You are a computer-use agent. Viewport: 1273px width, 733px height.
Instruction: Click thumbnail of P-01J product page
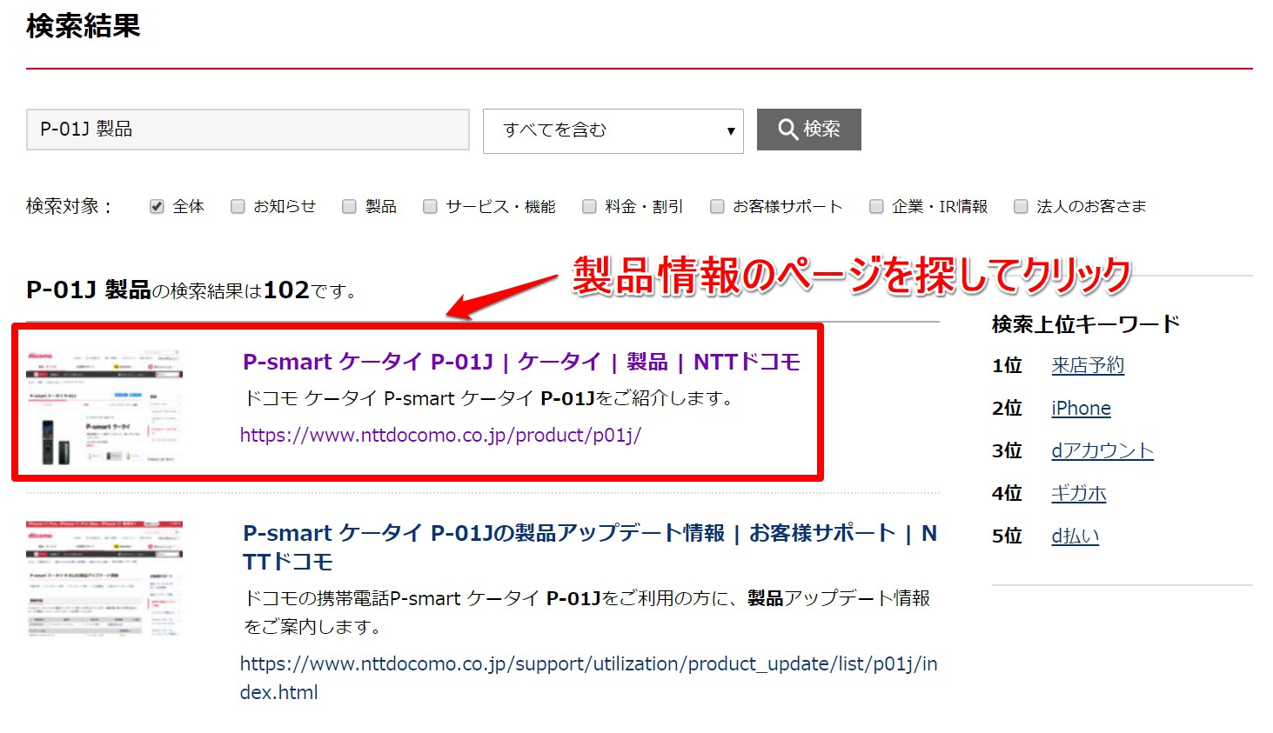pyautogui.click(x=104, y=407)
